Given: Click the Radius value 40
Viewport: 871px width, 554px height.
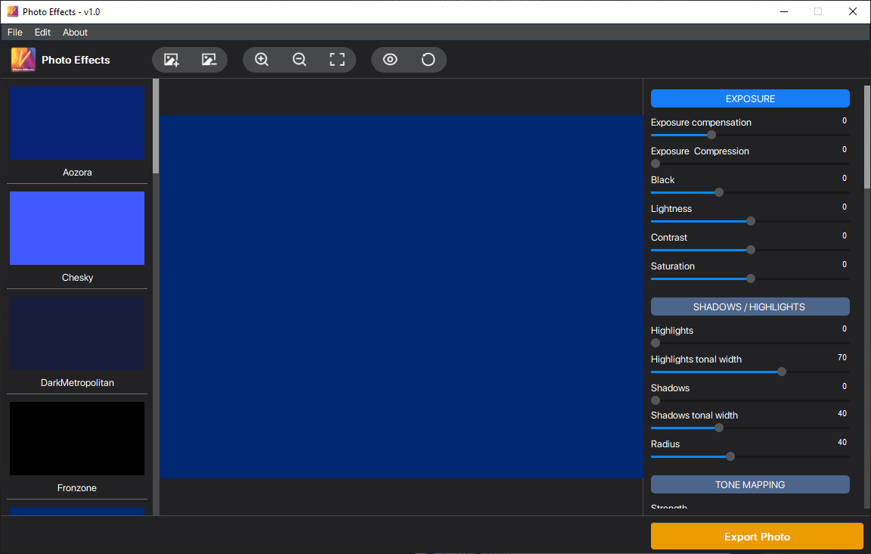Looking at the screenshot, I should tap(842, 442).
